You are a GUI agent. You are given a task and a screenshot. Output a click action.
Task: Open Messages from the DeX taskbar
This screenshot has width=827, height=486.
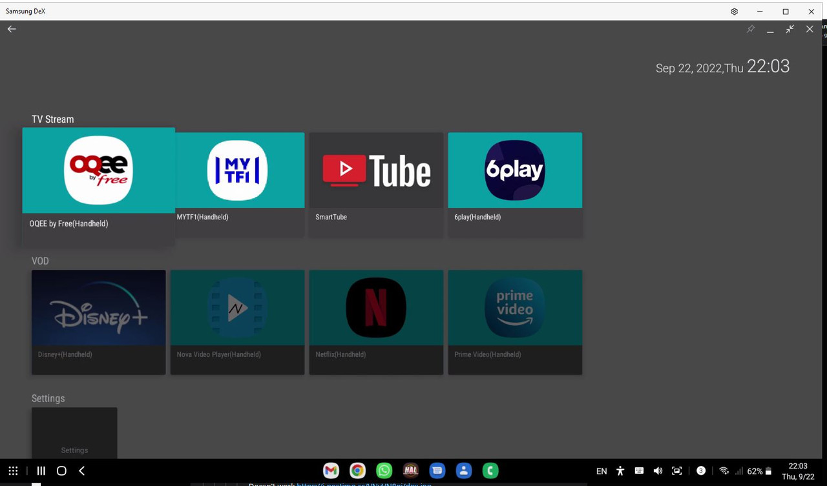tap(437, 471)
